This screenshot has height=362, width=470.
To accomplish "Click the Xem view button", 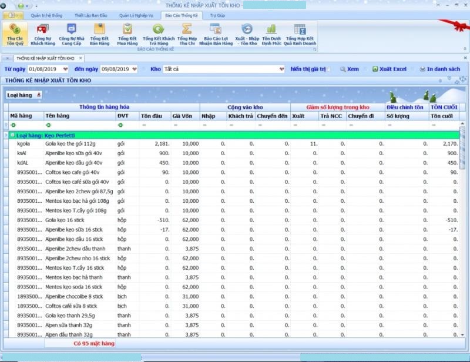I will (x=348, y=69).
